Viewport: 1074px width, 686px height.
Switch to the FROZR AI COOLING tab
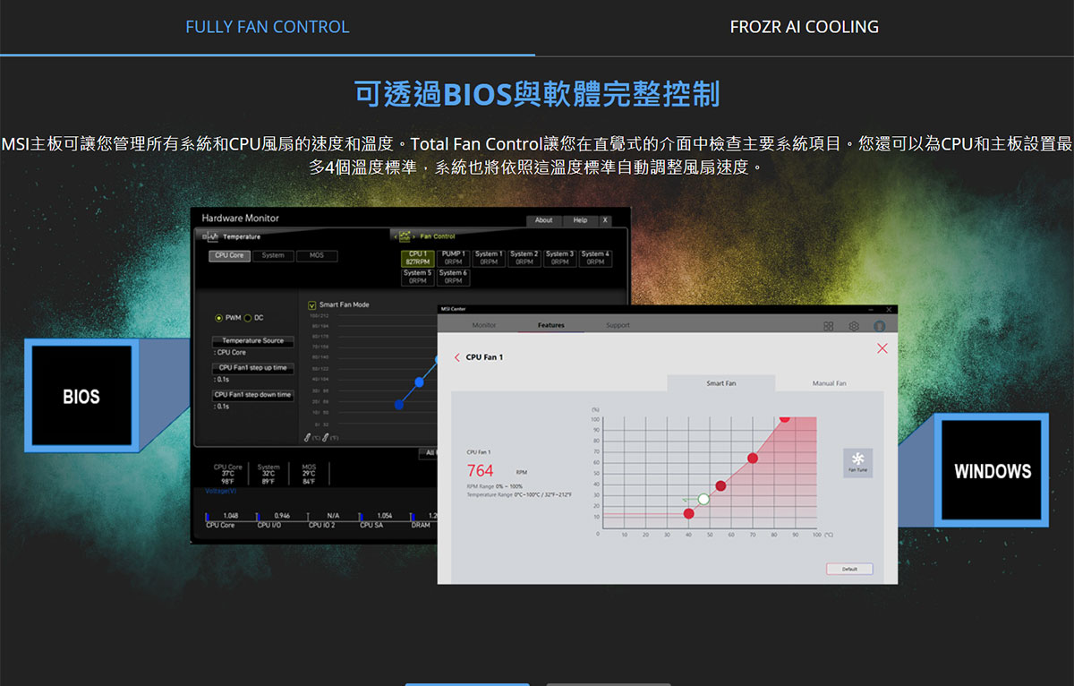pyautogui.click(x=804, y=27)
